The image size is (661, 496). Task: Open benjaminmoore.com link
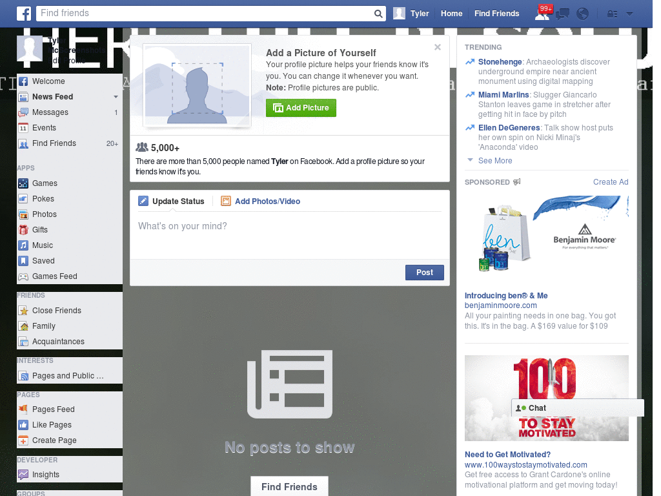[501, 305]
